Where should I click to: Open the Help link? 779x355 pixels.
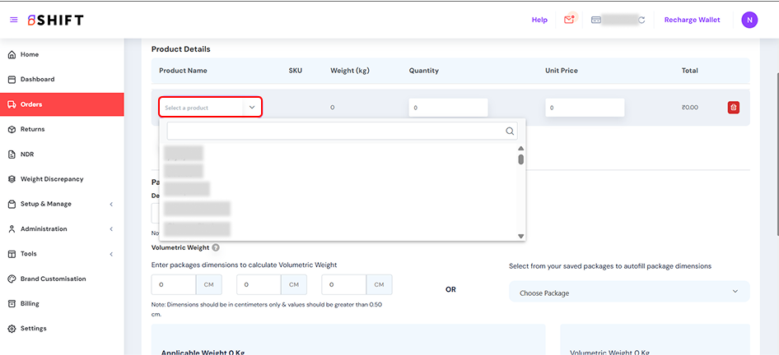point(539,20)
